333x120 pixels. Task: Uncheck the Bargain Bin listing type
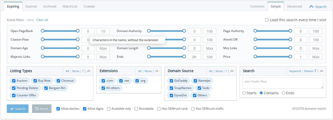[46, 88]
